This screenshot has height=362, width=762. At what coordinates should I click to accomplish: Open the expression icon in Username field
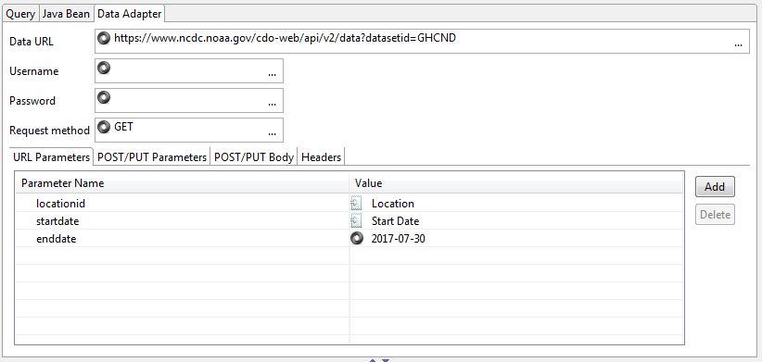click(x=104, y=68)
